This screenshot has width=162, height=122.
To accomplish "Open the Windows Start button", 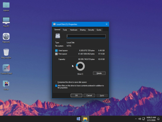I will pyautogui.click(x=78, y=119).
